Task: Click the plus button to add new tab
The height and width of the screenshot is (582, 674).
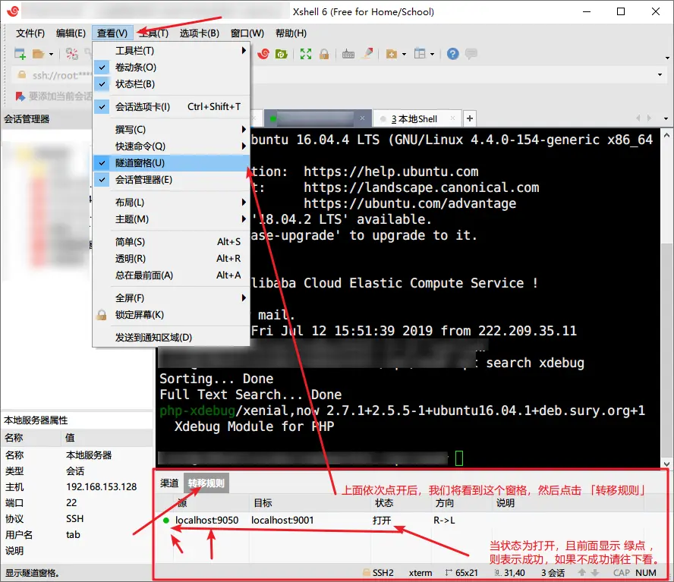Action: tap(470, 118)
